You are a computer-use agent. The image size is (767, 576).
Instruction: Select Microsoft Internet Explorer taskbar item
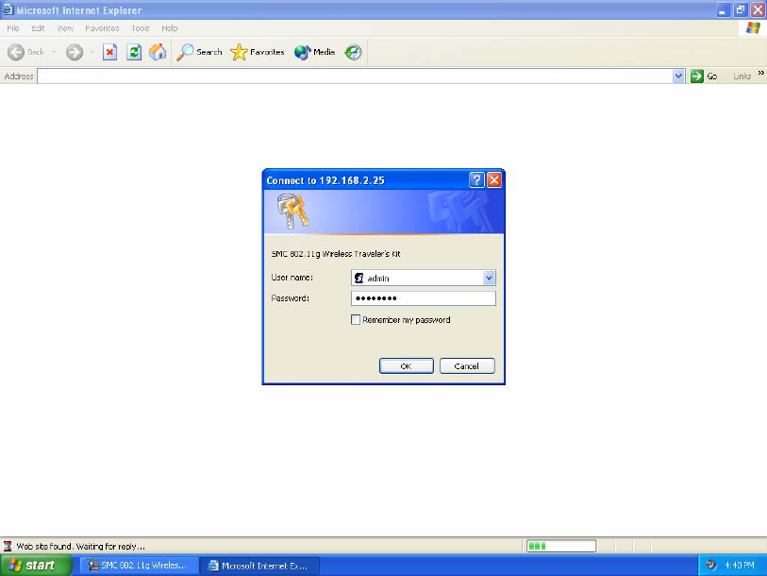(259, 566)
